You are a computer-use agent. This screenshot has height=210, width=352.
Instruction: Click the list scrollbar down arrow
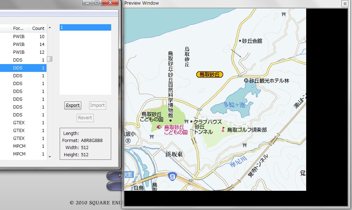tap(50, 156)
